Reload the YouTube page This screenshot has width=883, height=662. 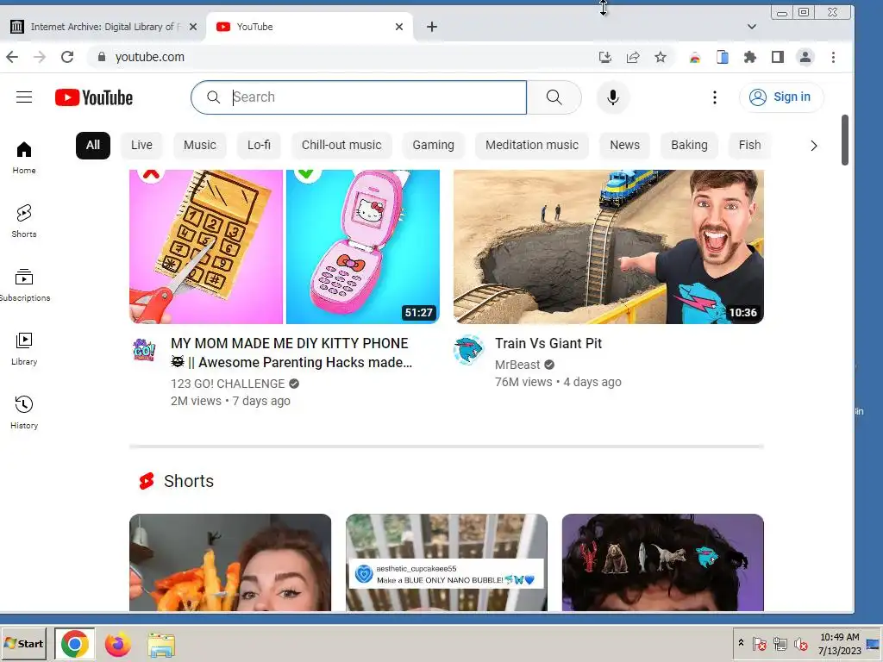(x=67, y=57)
